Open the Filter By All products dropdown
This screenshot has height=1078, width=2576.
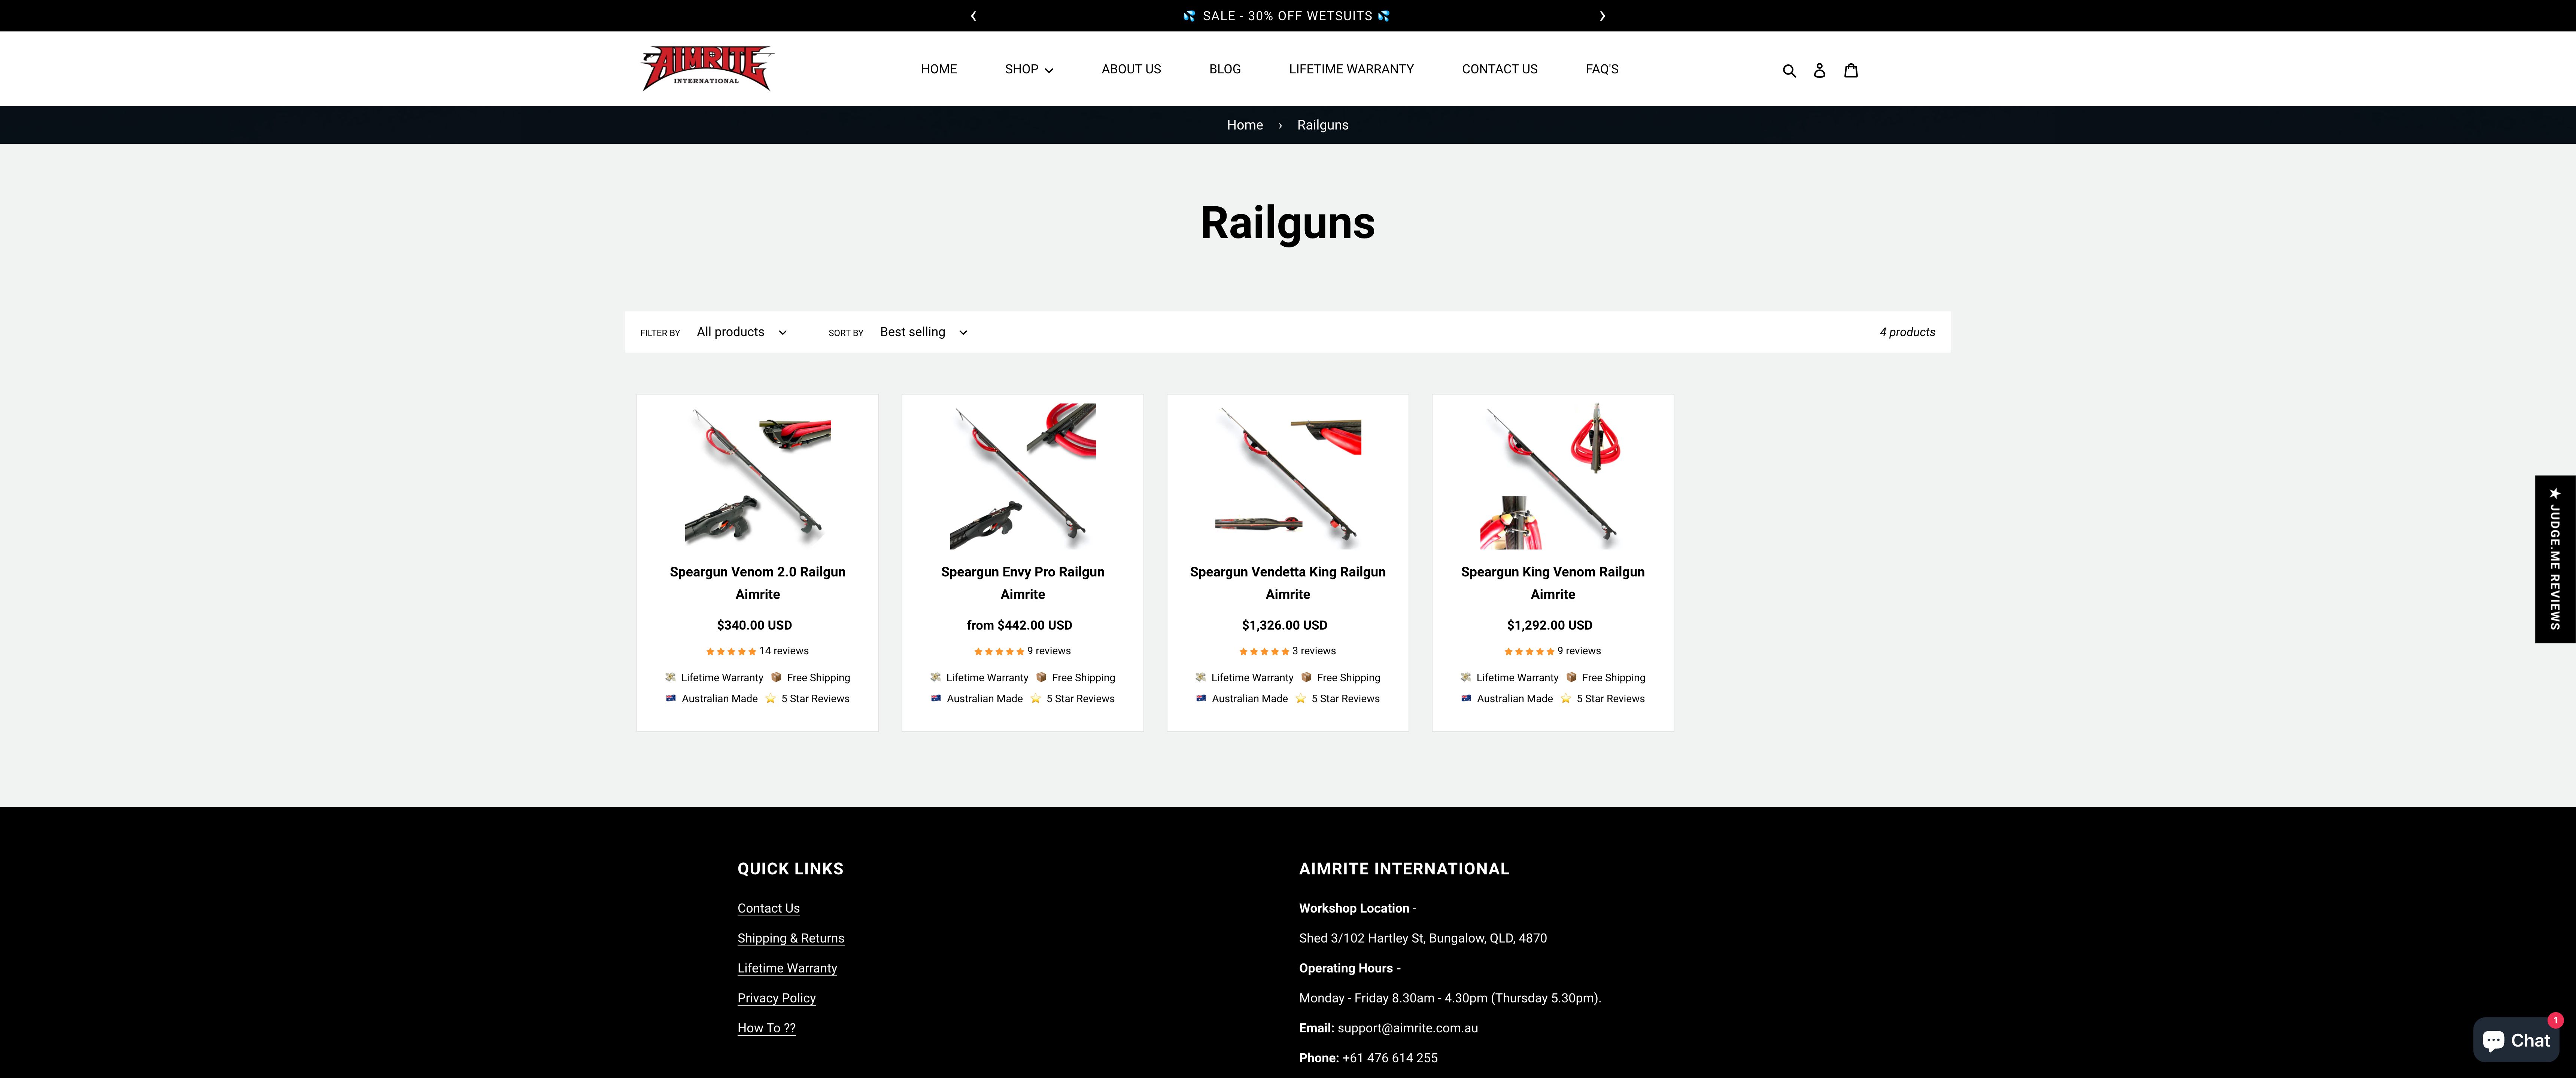742,332
